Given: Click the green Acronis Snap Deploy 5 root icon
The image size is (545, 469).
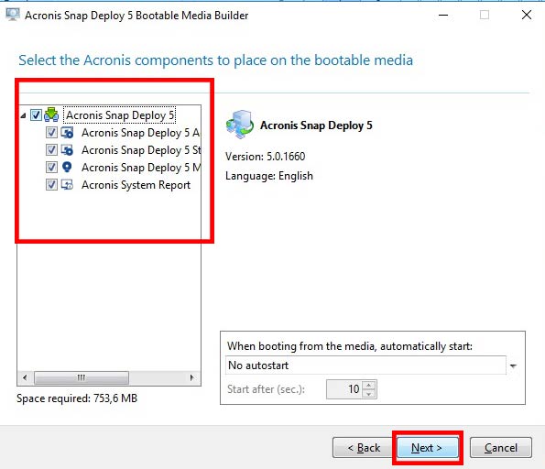Looking at the screenshot, I should pyautogui.click(x=51, y=115).
